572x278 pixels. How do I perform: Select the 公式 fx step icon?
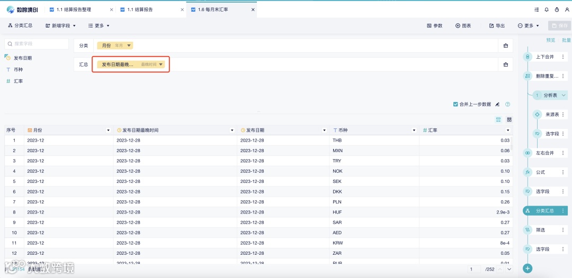pyautogui.click(x=528, y=172)
